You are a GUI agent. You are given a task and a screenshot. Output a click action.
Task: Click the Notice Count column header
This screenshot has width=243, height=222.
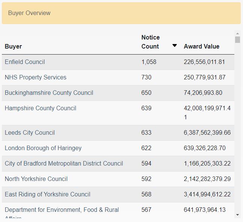pyautogui.click(x=151, y=42)
